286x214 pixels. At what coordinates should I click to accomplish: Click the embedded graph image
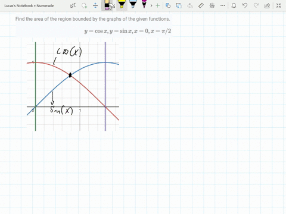pyautogui.click(x=73, y=86)
